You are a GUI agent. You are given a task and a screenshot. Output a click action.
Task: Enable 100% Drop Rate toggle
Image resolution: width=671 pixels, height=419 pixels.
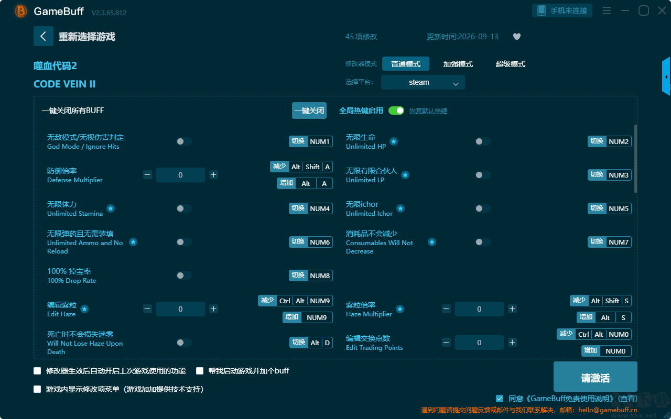click(x=184, y=275)
